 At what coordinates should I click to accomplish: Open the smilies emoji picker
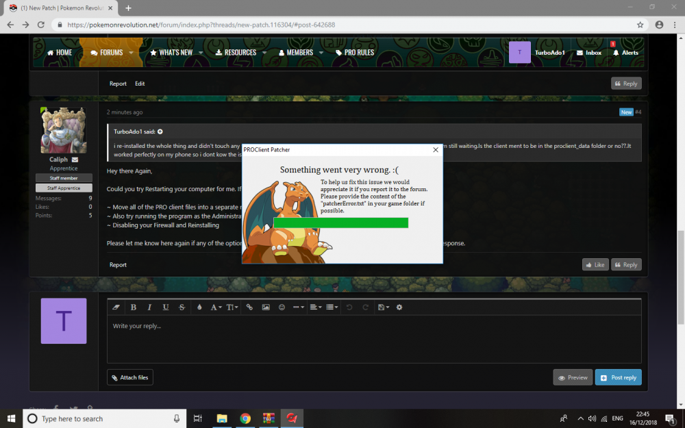click(282, 307)
